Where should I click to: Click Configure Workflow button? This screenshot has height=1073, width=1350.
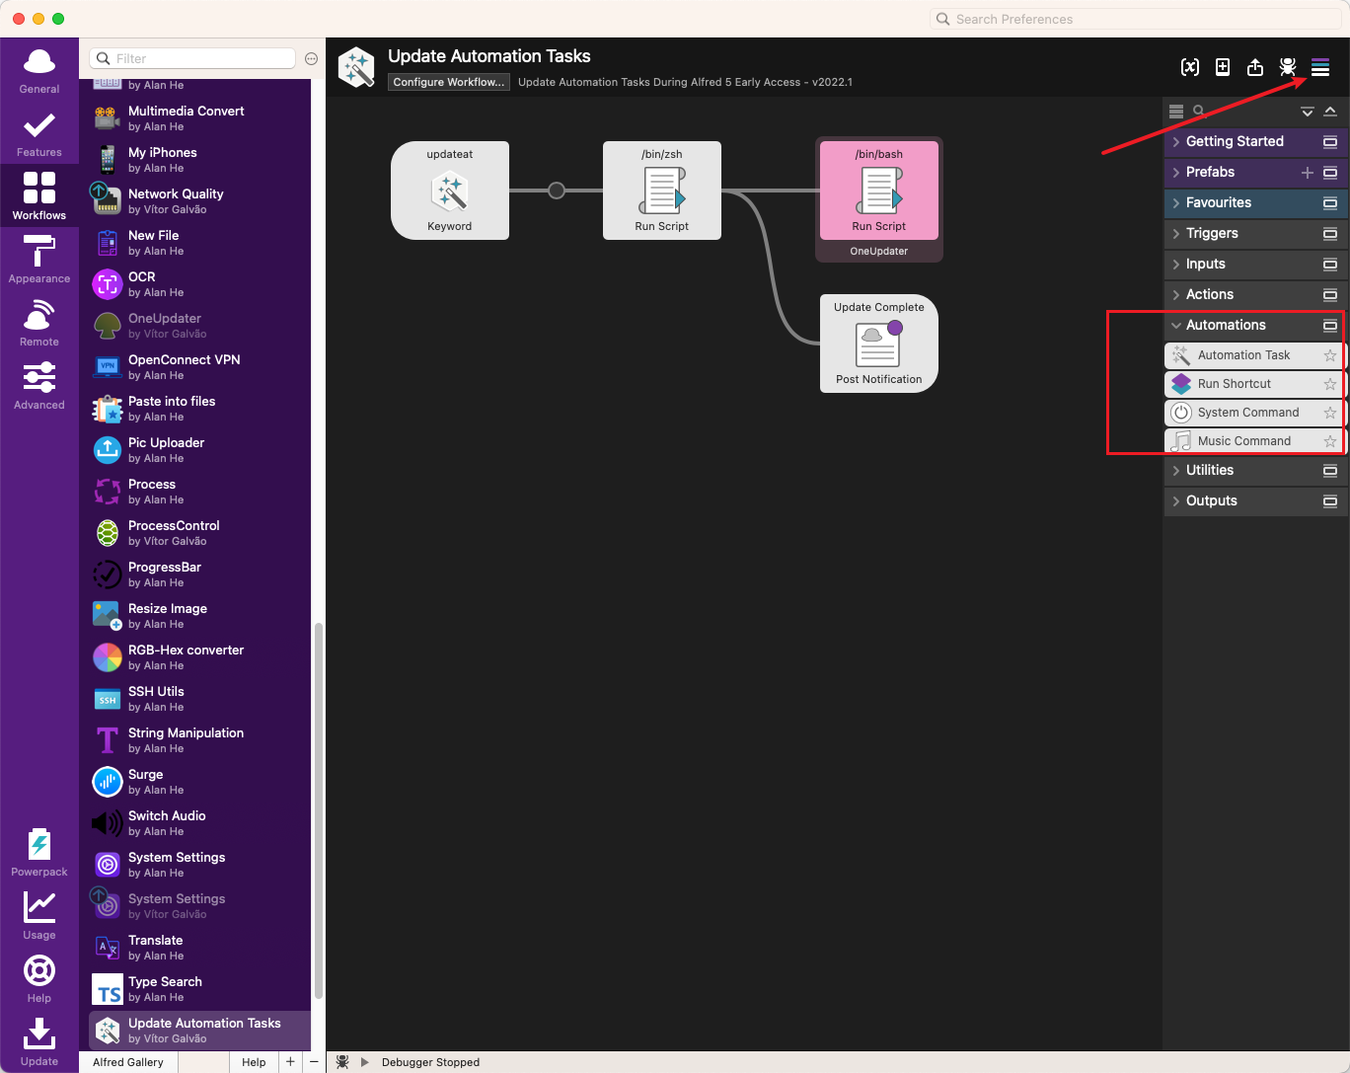(449, 82)
